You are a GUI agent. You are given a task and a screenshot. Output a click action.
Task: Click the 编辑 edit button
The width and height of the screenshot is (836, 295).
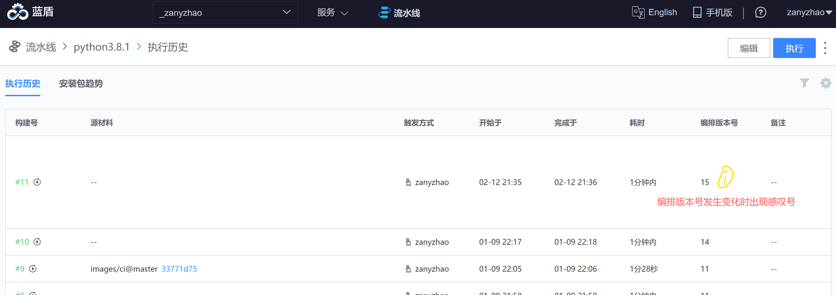pos(749,48)
